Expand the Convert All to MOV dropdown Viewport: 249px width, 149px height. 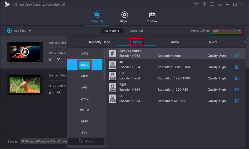tap(239, 31)
